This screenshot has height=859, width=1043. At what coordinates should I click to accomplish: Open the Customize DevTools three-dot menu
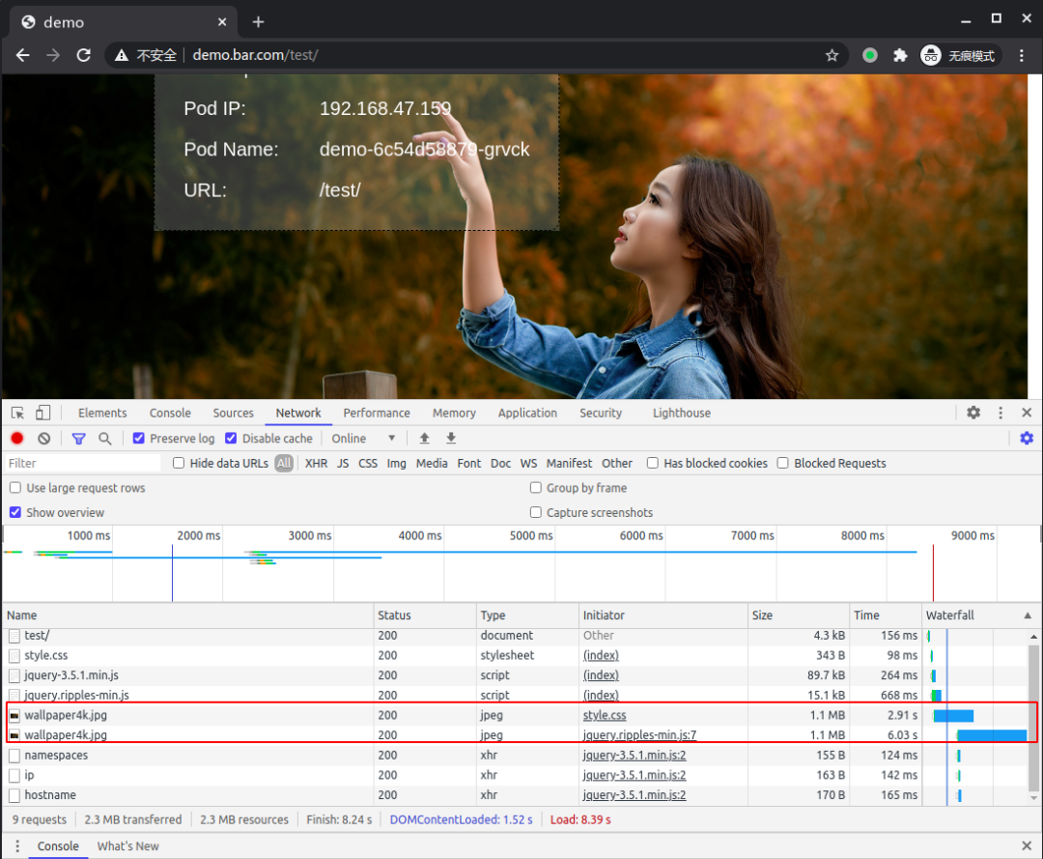pos(1001,413)
